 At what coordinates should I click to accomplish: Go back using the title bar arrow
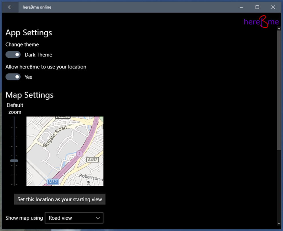pyautogui.click(x=10, y=7)
